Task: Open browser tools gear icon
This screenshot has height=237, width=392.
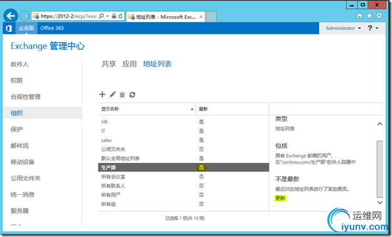Action: click(x=379, y=16)
